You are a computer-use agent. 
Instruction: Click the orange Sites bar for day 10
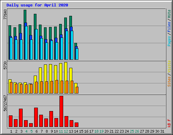[57, 87]
